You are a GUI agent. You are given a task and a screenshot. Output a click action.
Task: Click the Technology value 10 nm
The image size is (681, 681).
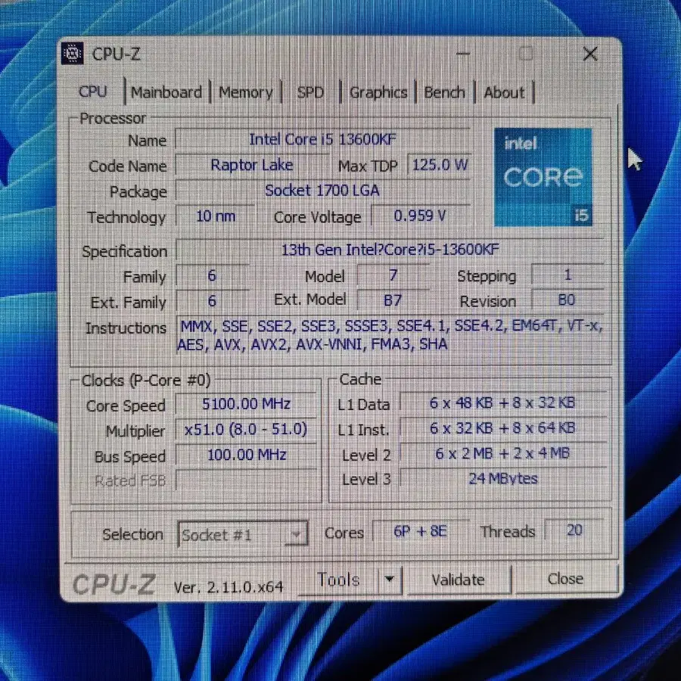pyautogui.click(x=216, y=216)
